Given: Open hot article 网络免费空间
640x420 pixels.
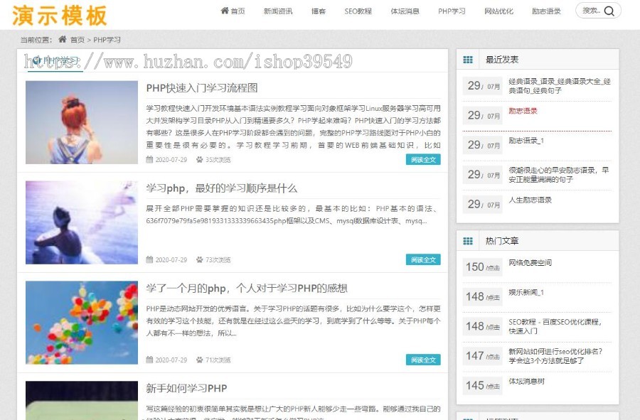Looking at the screenshot, I should 530,263.
